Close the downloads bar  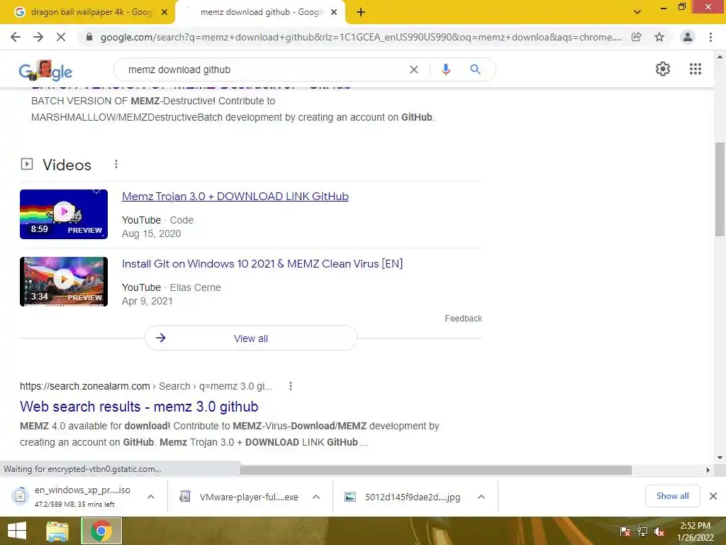point(713,496)
